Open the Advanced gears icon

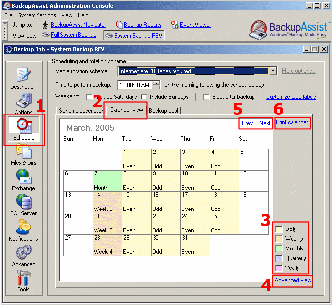[23, 252]
